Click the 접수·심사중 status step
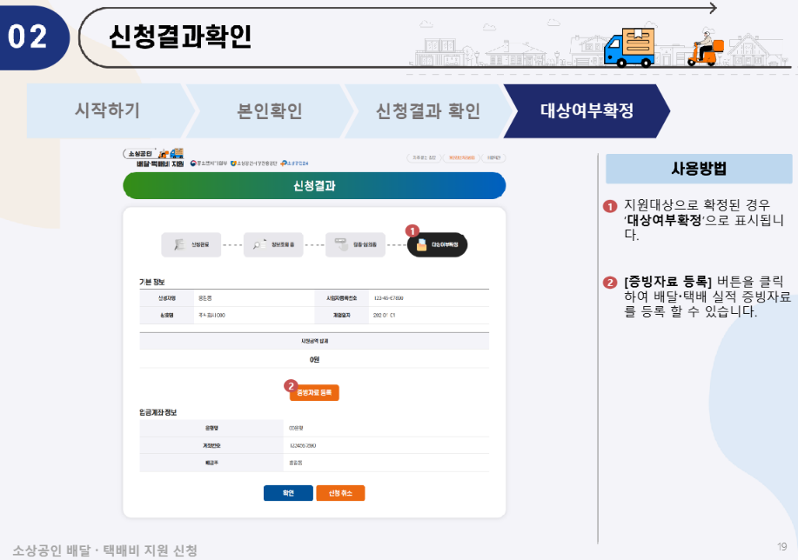Image resolution: width=798 pixels, height=560 pixels. click(355, 244)
